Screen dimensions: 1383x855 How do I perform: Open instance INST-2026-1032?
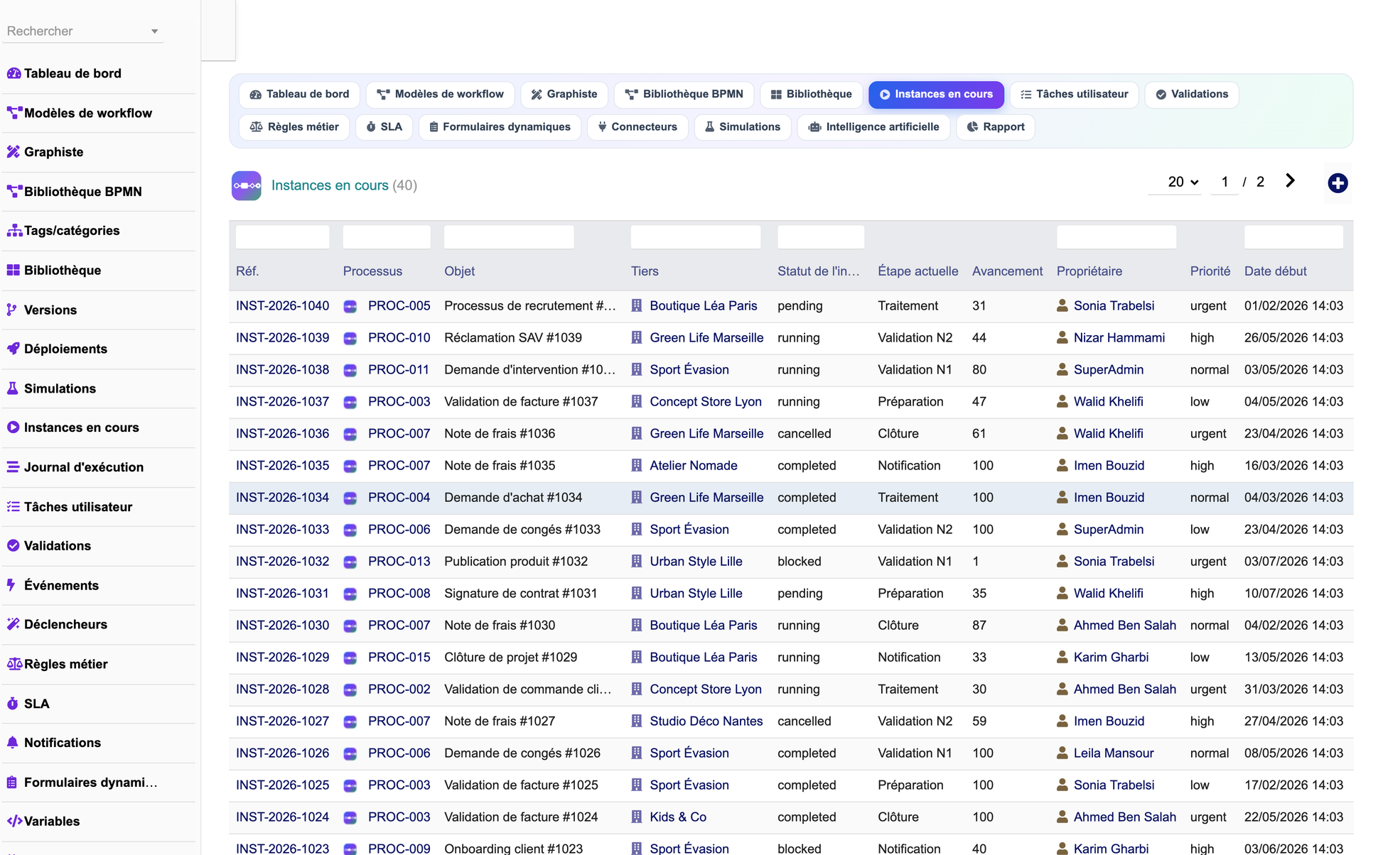pos(282,562)
